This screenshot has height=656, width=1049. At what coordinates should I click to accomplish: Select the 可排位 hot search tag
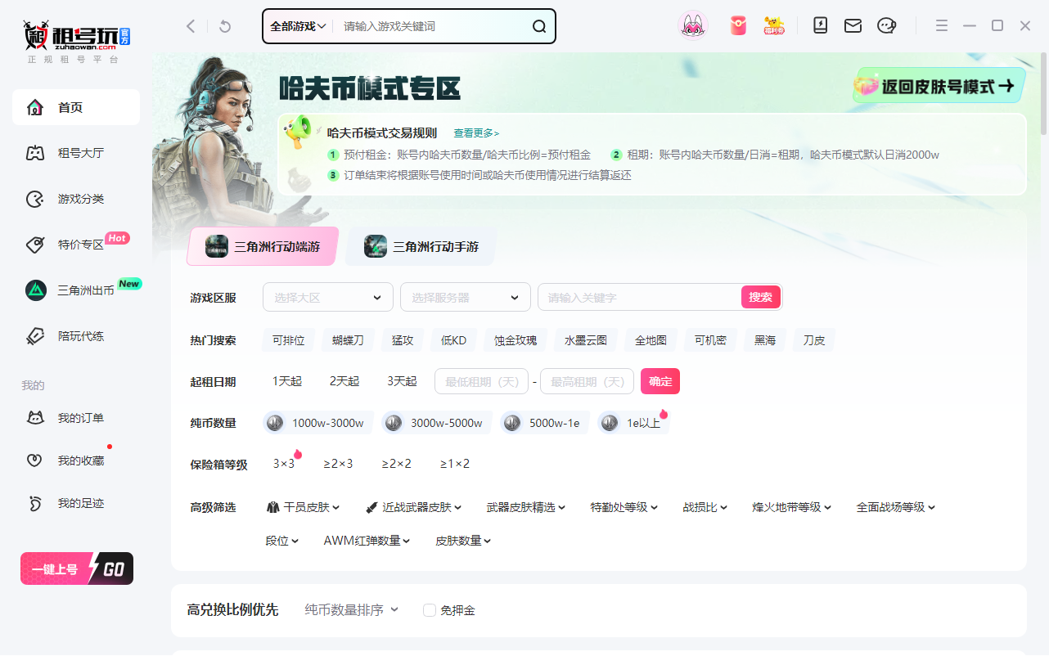pyautogui.click(x=288, y=340)
